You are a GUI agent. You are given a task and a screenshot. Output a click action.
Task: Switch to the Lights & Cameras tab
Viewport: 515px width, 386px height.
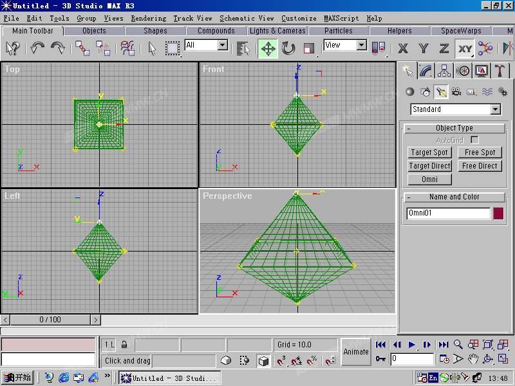[x=277, y=31]
